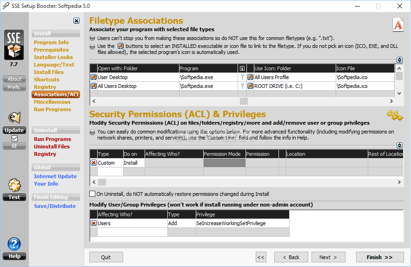Select the Users 'Affecting Who?' cell

[133, 223]
